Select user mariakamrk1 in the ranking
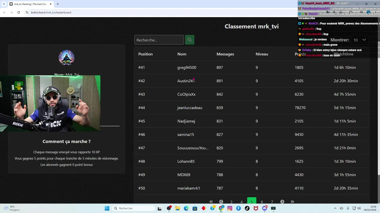The image size is (380, 213). click(189, 188)
